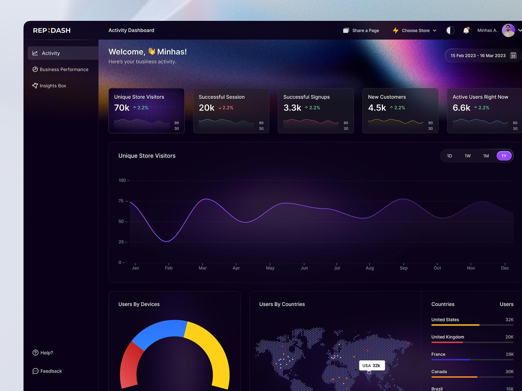Click the France progress bar
The width and height of the screenshot is (522, 391).
(472, 360)
